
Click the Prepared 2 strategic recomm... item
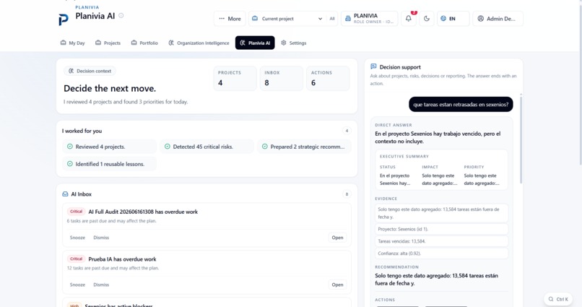click(x=304, y=147)
